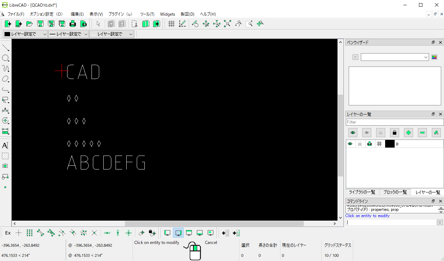Show all layers button

(x=353, y=133)
